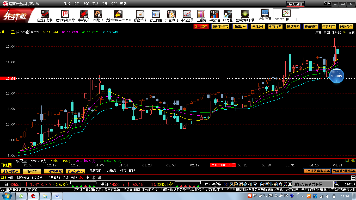Screen dimensions: 356x200
Task: Select the 主力看盘 bottom option
Action: tap(110, 171)
